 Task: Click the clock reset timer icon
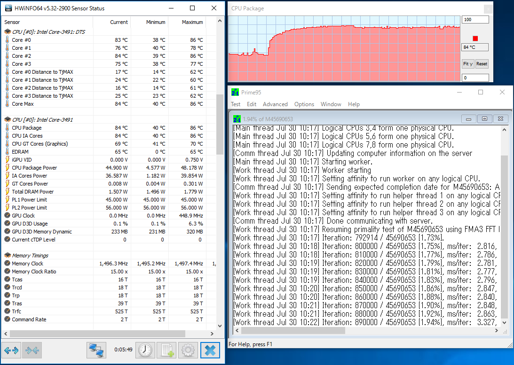(x=145, y=350)
